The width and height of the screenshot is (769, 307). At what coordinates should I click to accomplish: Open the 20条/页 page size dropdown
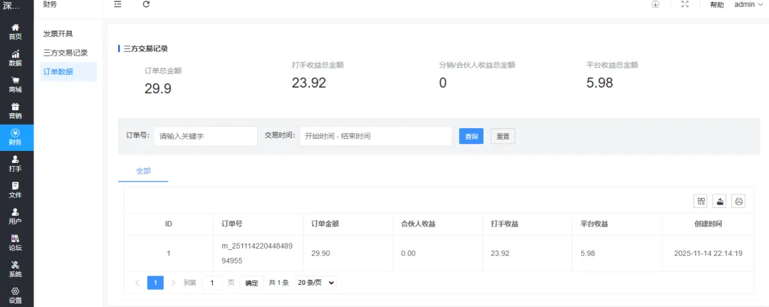point(315,283)
